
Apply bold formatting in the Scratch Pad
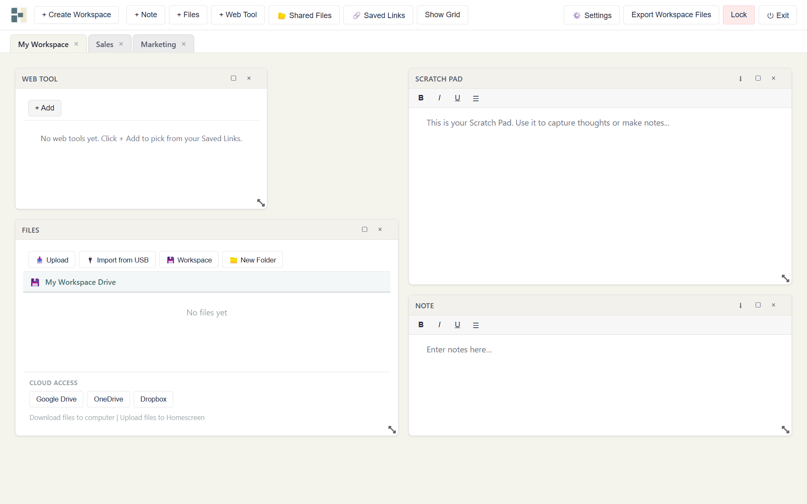[421, 98]
